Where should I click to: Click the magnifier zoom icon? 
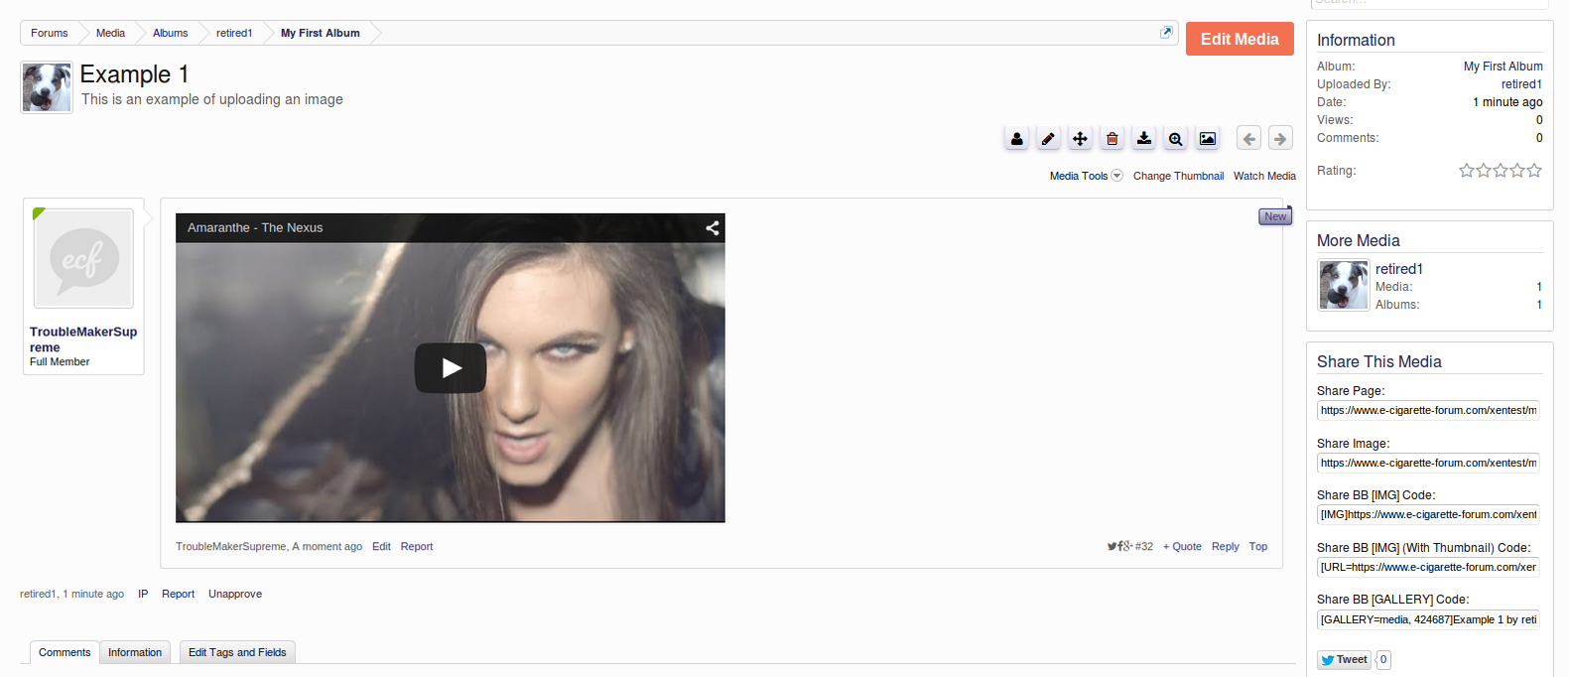1175,139
